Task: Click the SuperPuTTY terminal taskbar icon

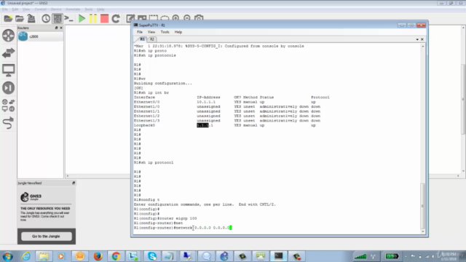Action: click(278, 256)
